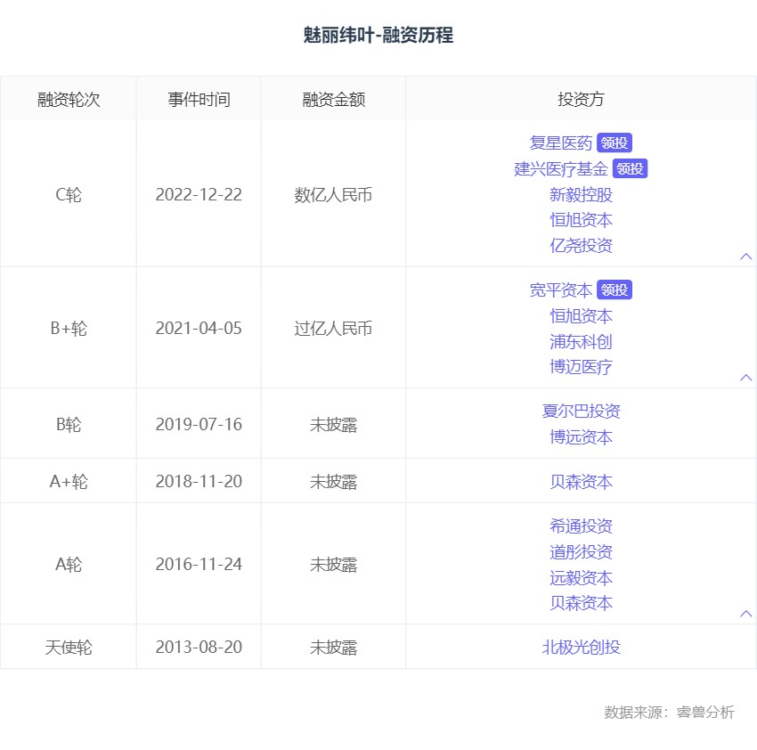
Task: Open 贝森资本 in the A+轮 row
Action: click(x=581, y=482)
